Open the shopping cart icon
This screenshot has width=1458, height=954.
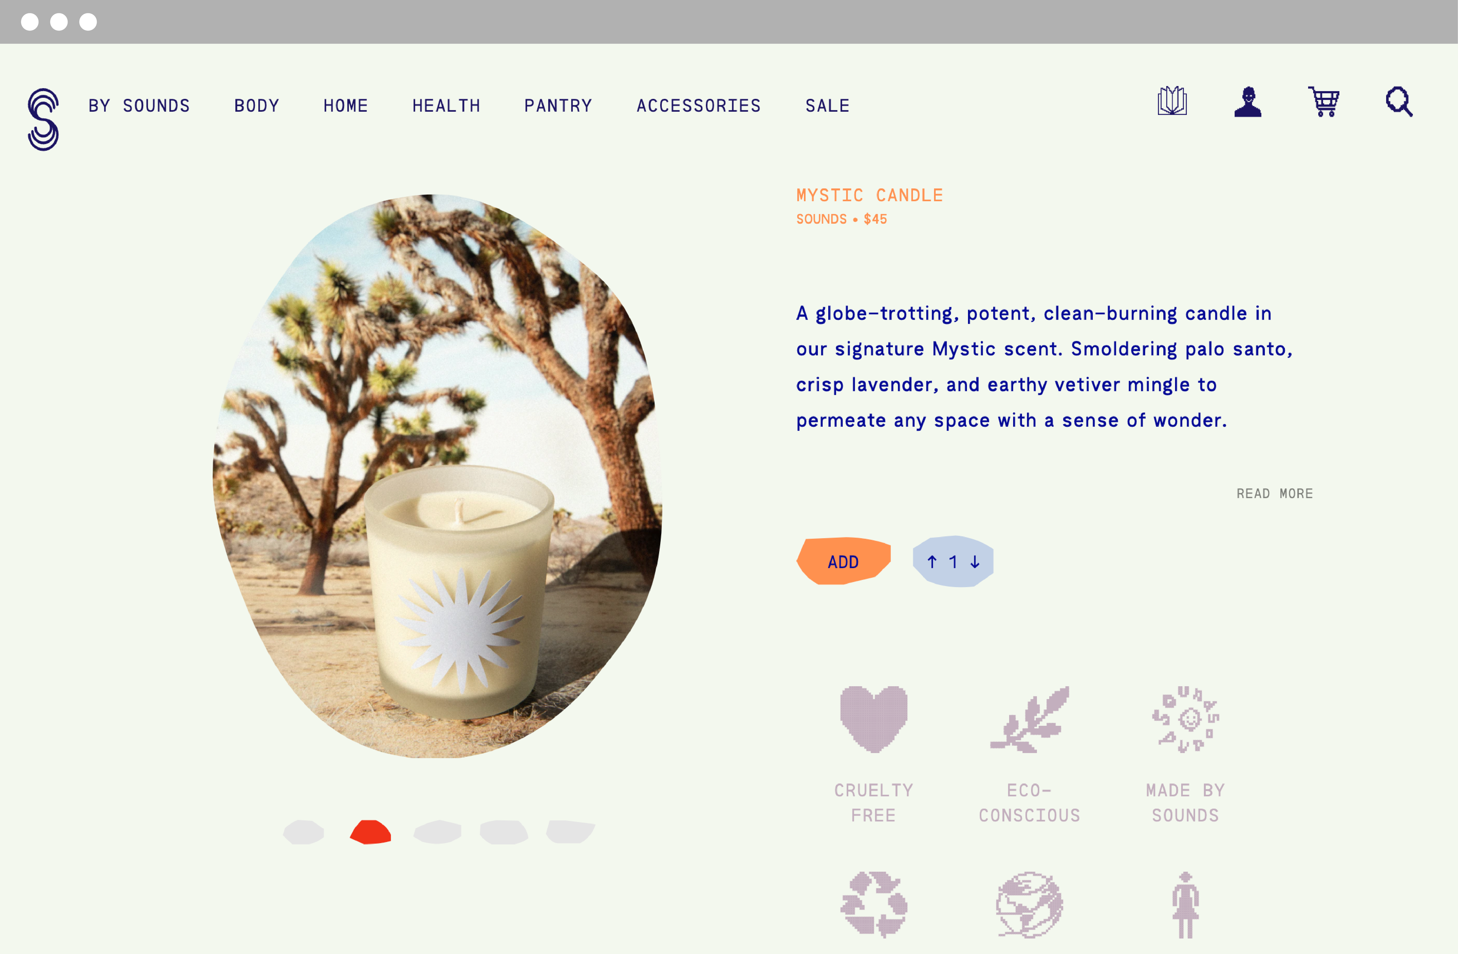1324,102
